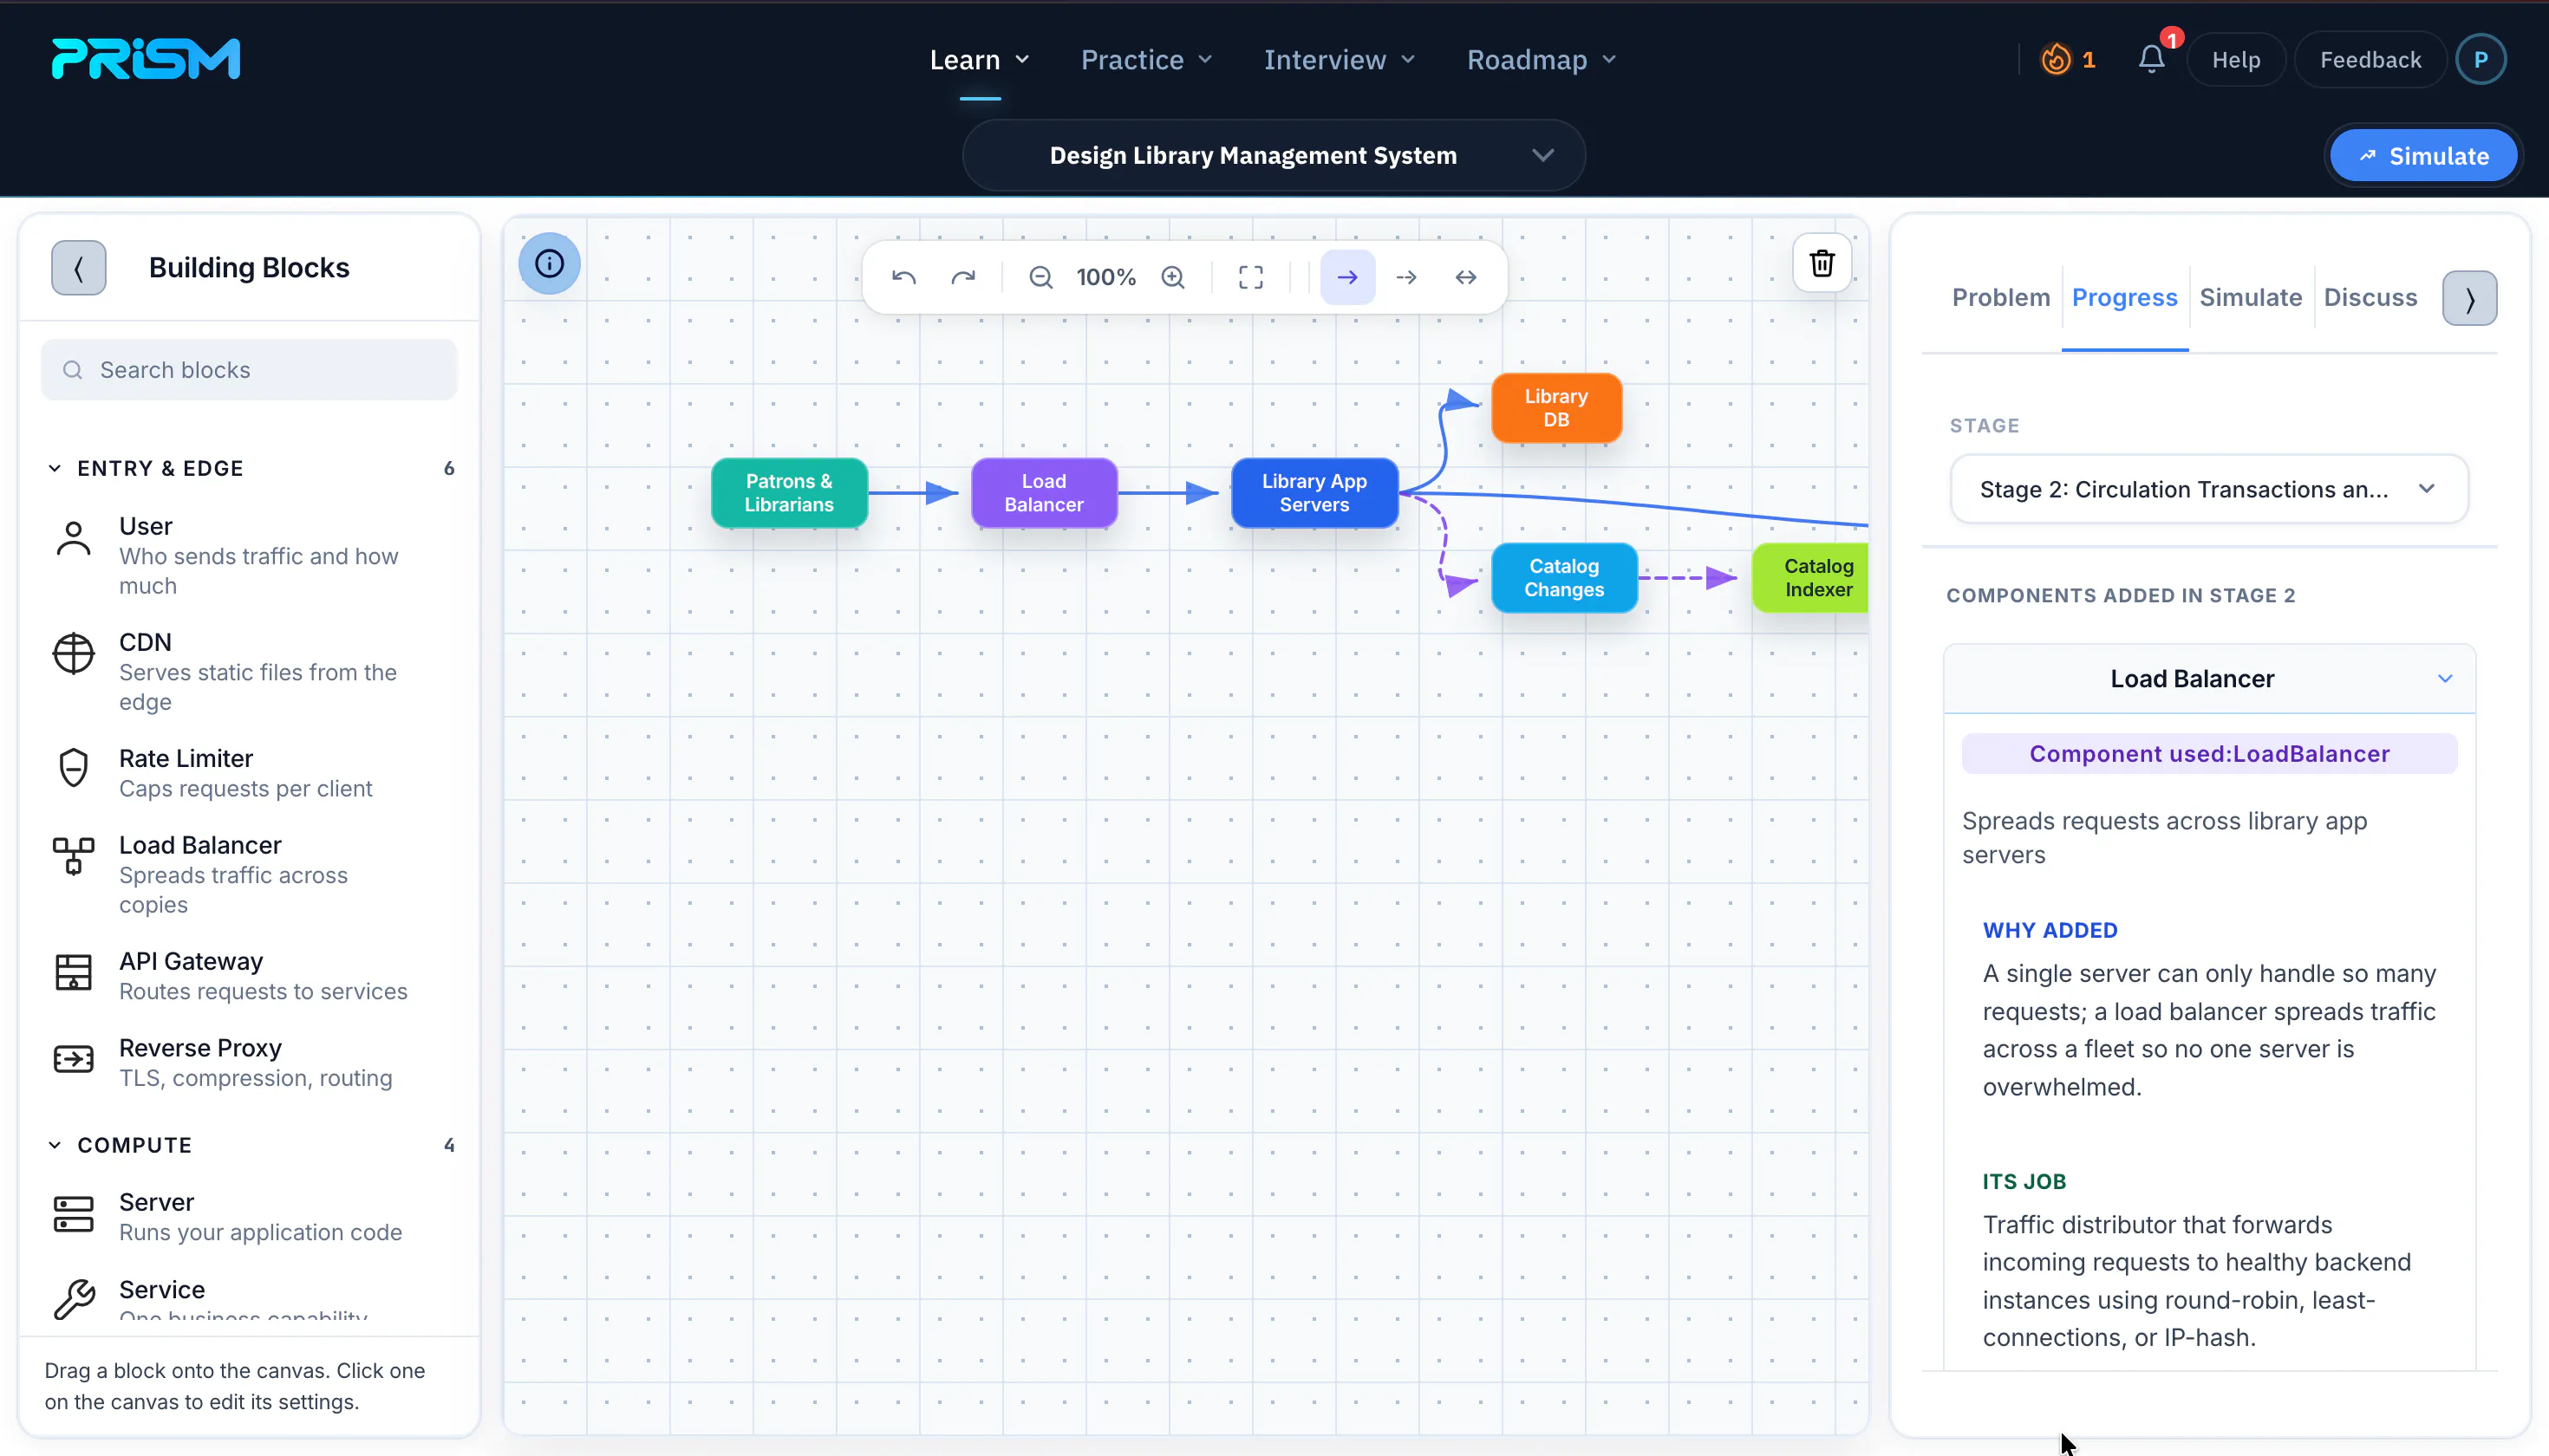This screenshot has height=1456, width=2549.
Task: Select the plain one-way arrow connector mode
Action: coord(1405,277)
